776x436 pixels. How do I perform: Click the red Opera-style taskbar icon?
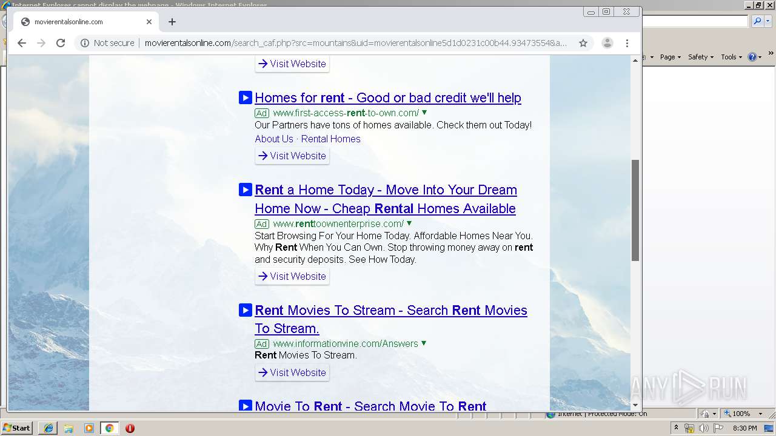pos(130,428)
